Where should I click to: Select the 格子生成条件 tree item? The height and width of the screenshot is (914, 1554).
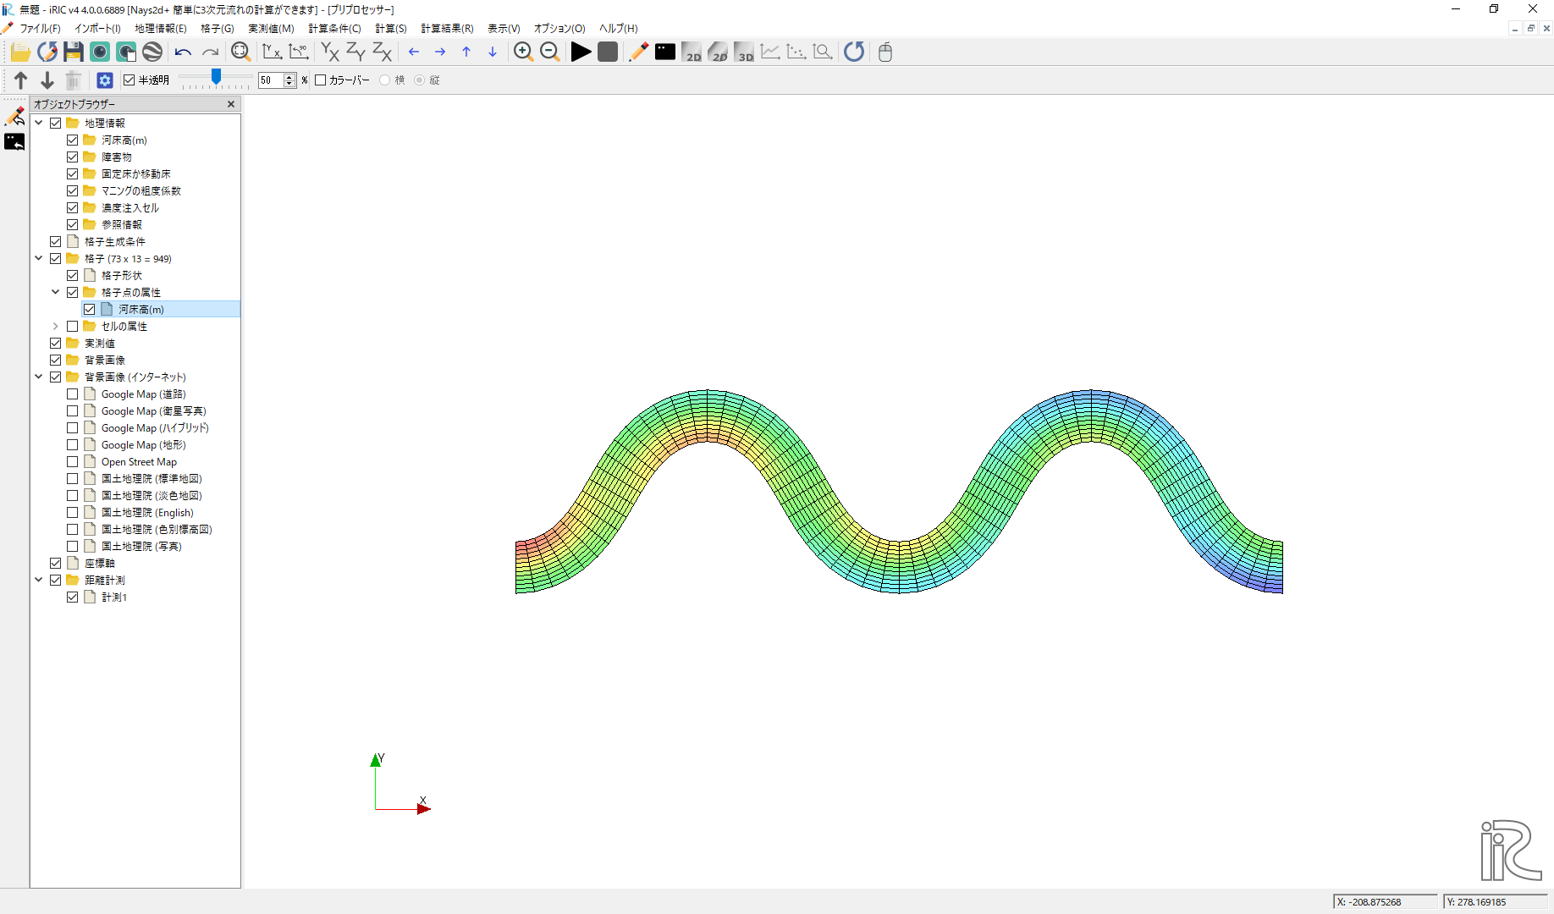pyautogui.click(x=115, y=242)
